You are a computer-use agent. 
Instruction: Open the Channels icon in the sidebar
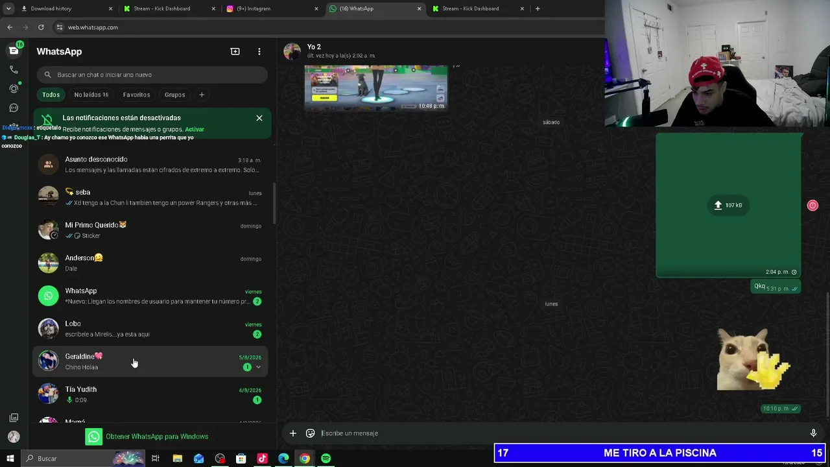point(14,108)
